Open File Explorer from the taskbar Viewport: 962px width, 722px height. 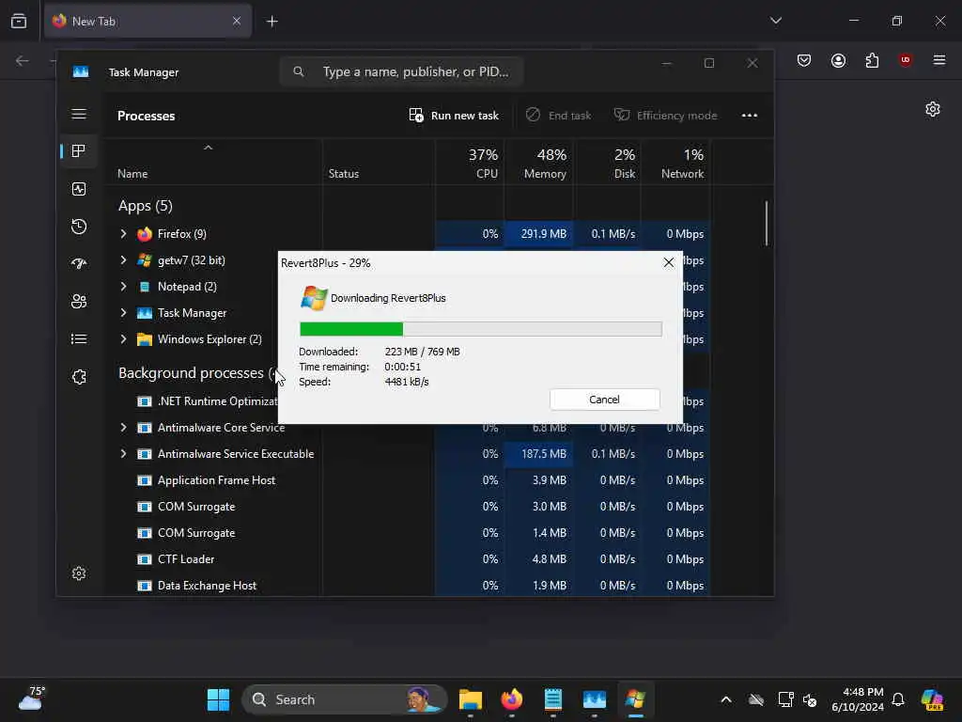(x=471, y=699)
